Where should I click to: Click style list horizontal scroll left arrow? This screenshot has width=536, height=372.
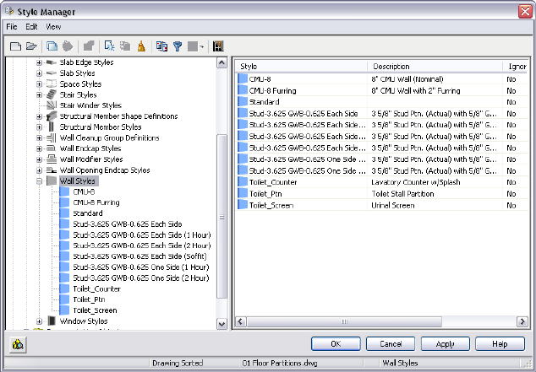click(x=241, y=321)
